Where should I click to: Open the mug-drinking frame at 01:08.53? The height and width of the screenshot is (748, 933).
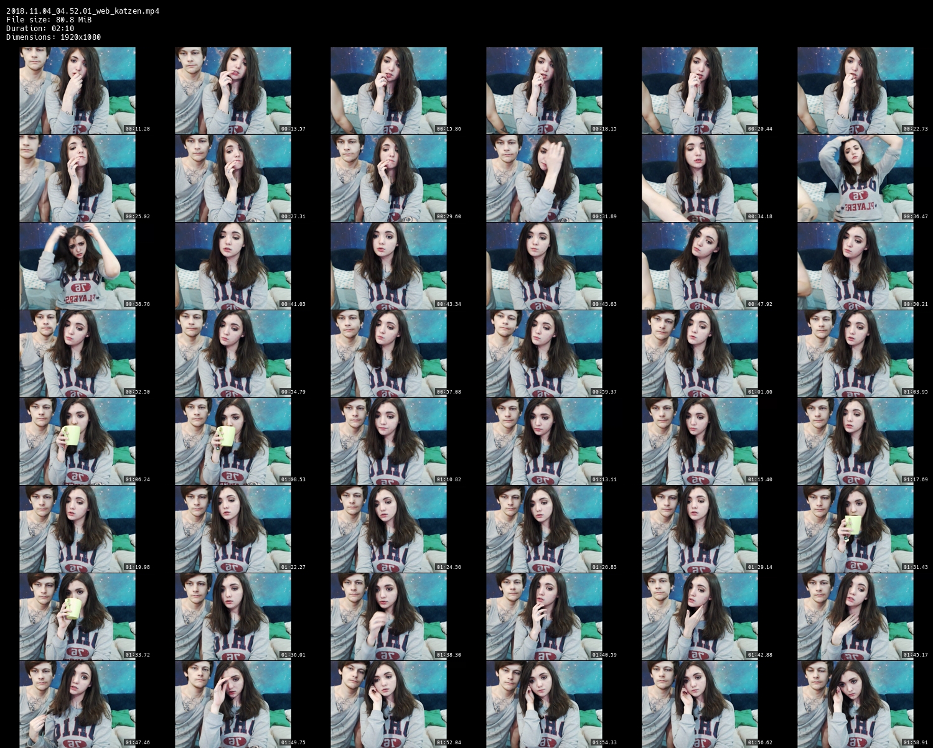coord(233,441)
